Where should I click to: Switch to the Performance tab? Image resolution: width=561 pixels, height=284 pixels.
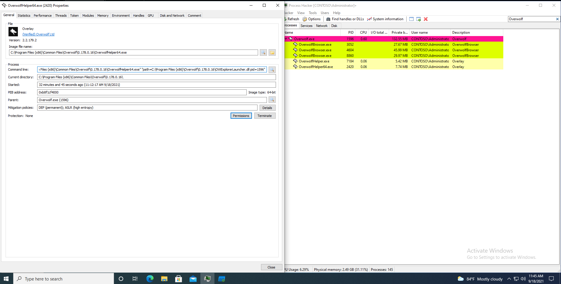pos(42,16)
